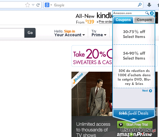Viewport: 159px width, 137px height.
Task: Expand the Try Prime dropdown menu
Action: pos(105,35)
